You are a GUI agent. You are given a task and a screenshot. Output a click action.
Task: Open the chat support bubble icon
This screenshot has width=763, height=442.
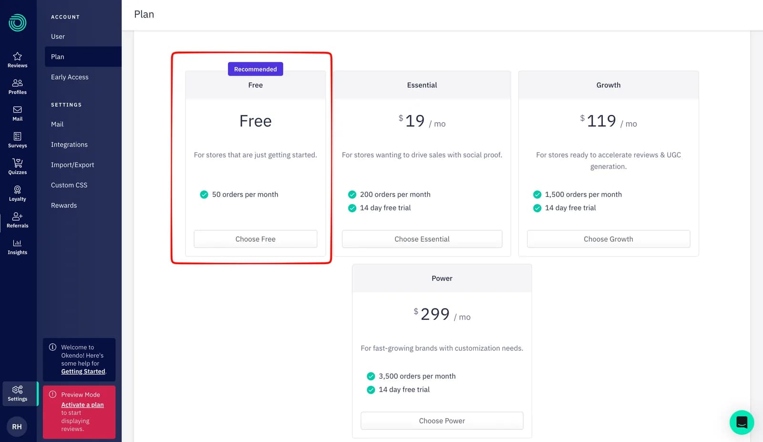point(742,422)
